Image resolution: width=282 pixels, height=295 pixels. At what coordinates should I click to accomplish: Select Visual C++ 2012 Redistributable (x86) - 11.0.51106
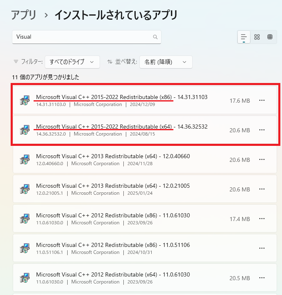(x=113, y=245)
